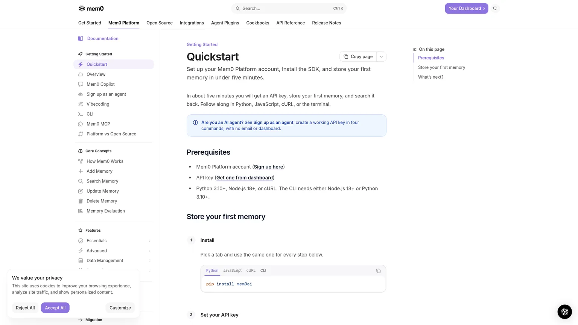The height and width of the screenshot is (325, 578).
Task: Click the Copy page button
Action: point(358,57)
